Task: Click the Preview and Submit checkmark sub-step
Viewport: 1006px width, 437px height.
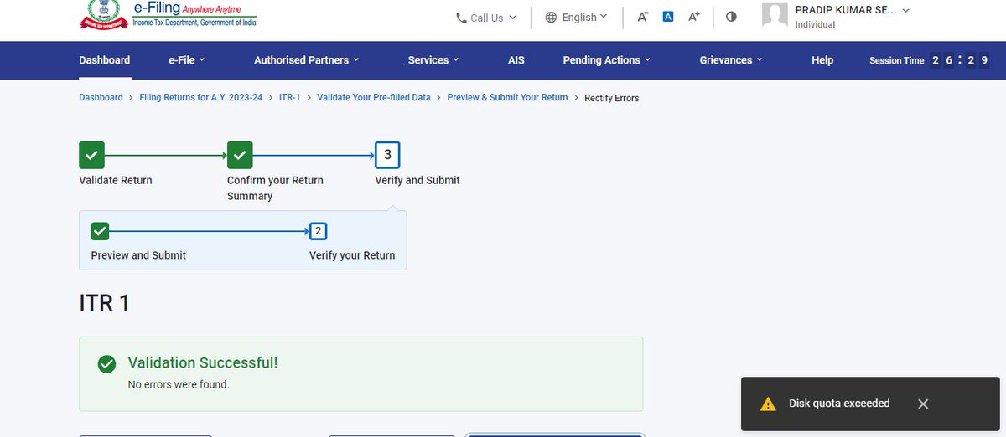Action: [x=100, y=231]
